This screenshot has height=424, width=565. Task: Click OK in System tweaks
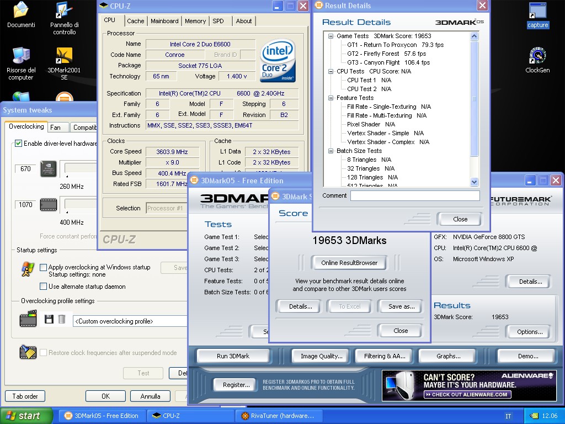tap(105, 396)
